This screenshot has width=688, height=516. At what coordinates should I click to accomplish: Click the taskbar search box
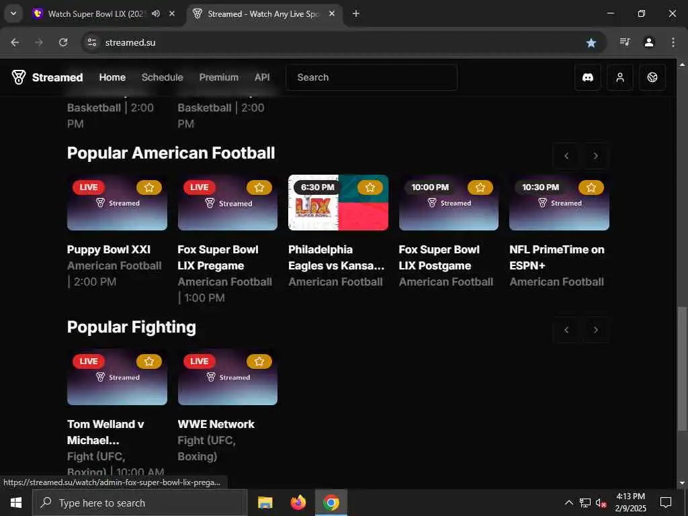140,503
